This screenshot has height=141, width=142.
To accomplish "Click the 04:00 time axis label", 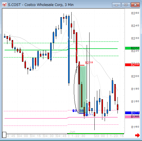I will (23, 136).
